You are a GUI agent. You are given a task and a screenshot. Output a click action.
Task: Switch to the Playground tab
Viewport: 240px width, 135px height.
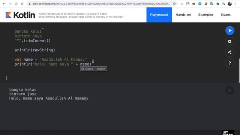click(x=159, y=15)
